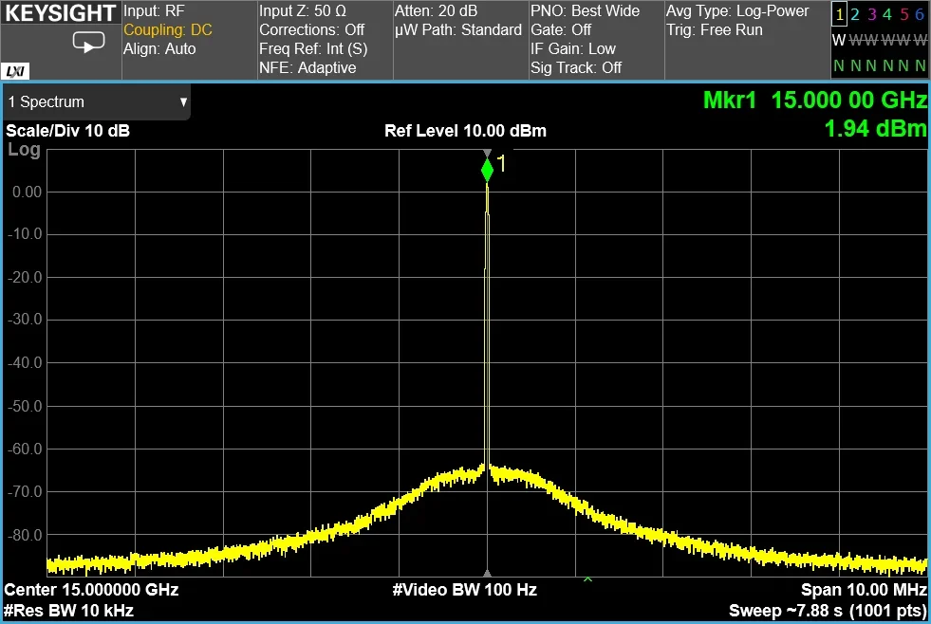931x624 pixels.
Task: Click the Span 10.00 MHz label
Action: [864, 590]
